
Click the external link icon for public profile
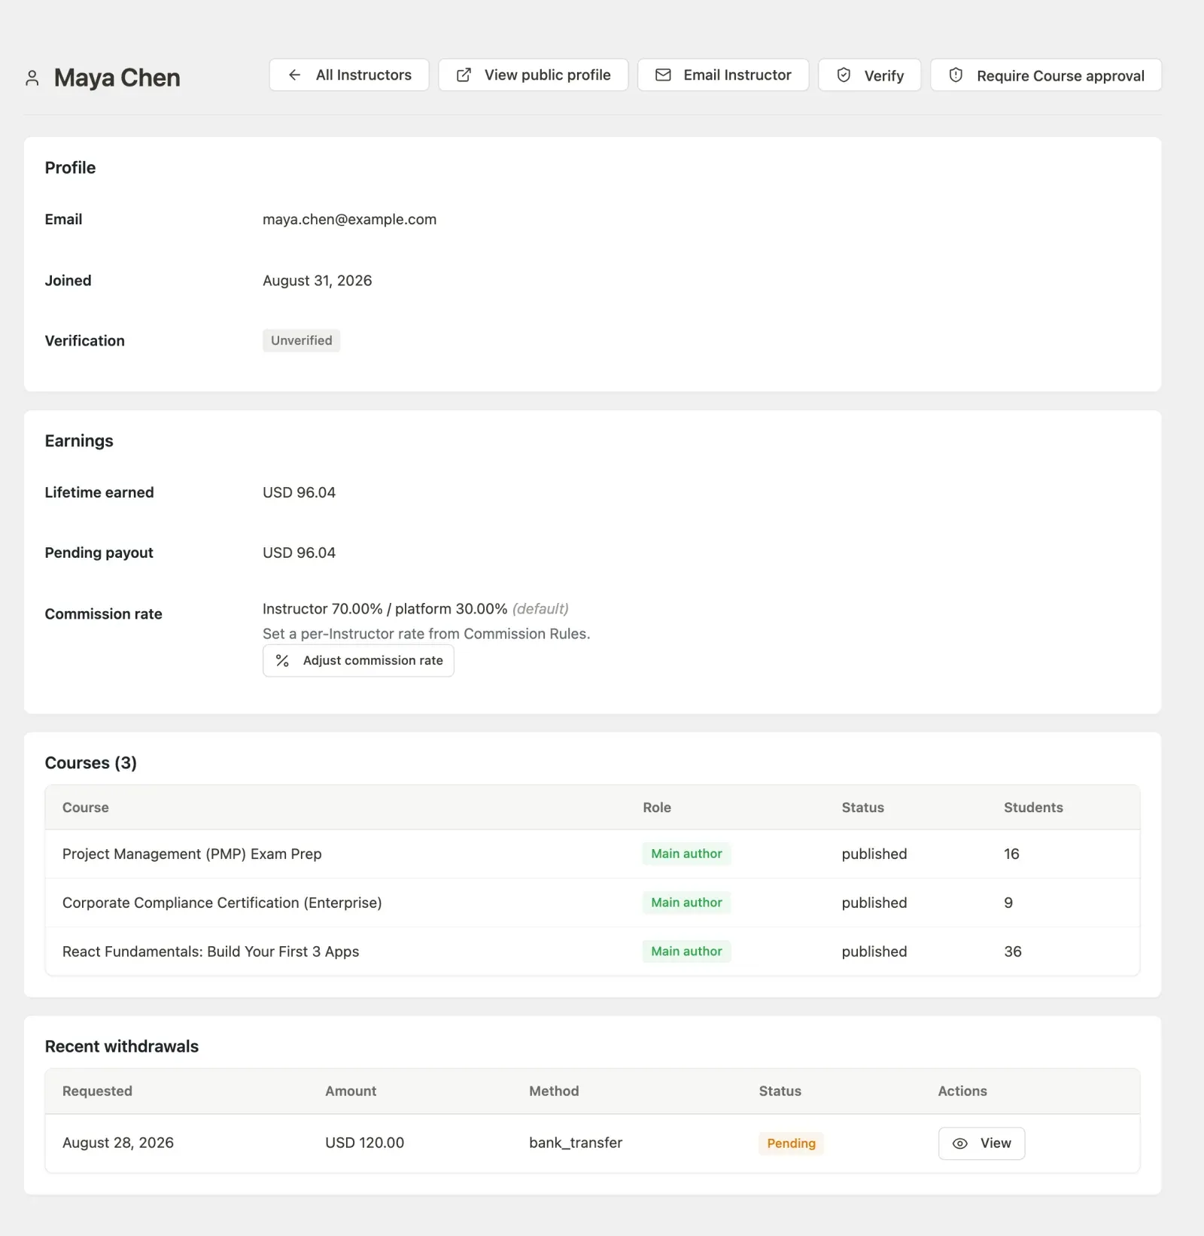pyautogui.click(x=464, y=75)
